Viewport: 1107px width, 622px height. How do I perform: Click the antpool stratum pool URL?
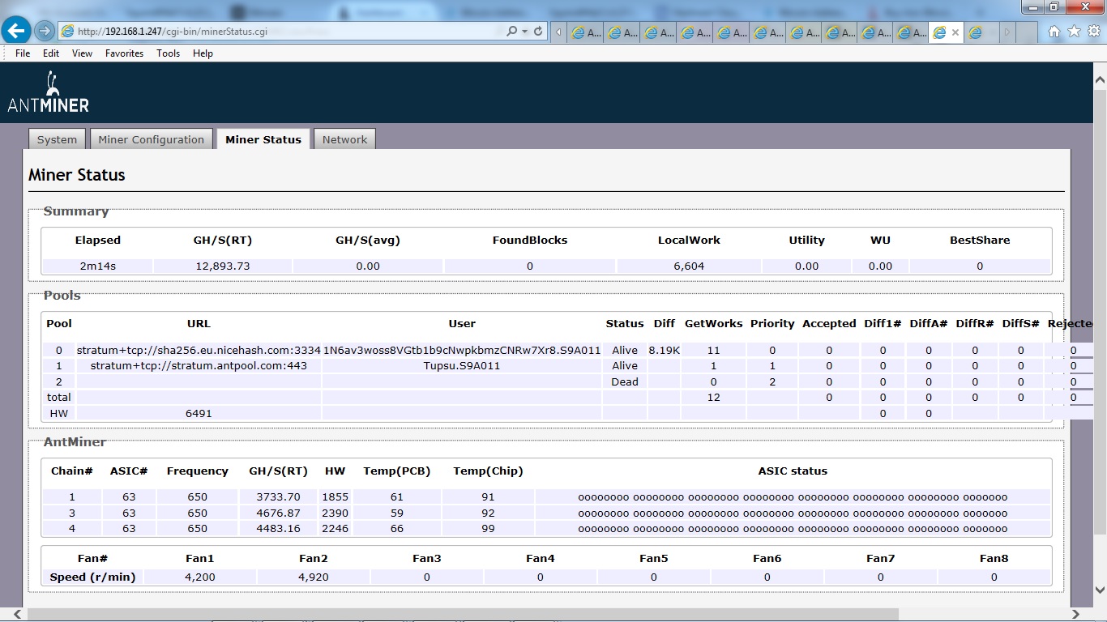199,366
